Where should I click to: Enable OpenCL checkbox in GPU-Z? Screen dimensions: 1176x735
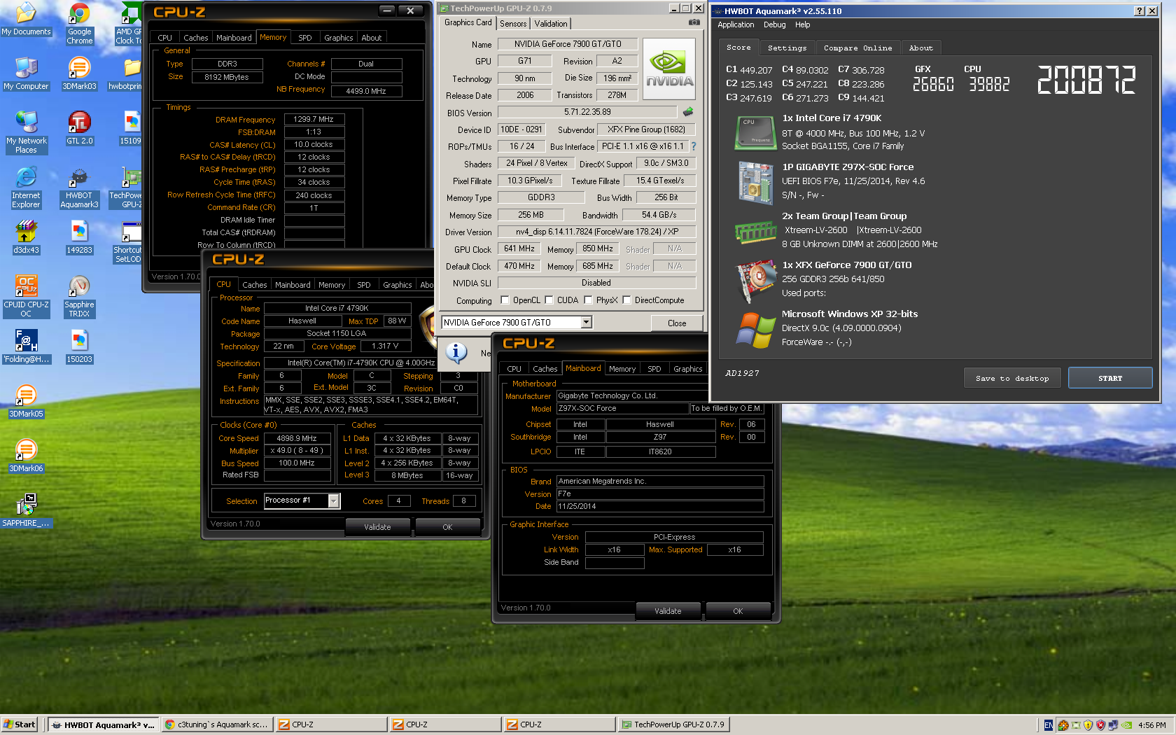[x=505, y=300]
